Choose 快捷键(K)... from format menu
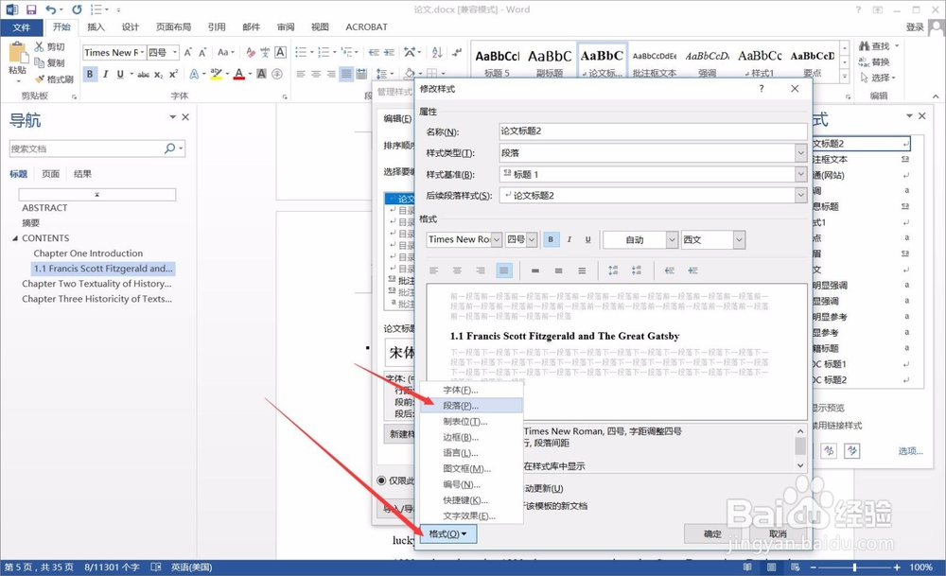The width and height of the screenshot is (946, 576). (471, 499)
